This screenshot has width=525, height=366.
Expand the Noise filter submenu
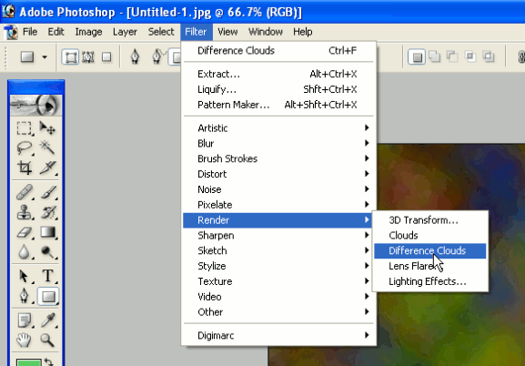click(278, 189)
